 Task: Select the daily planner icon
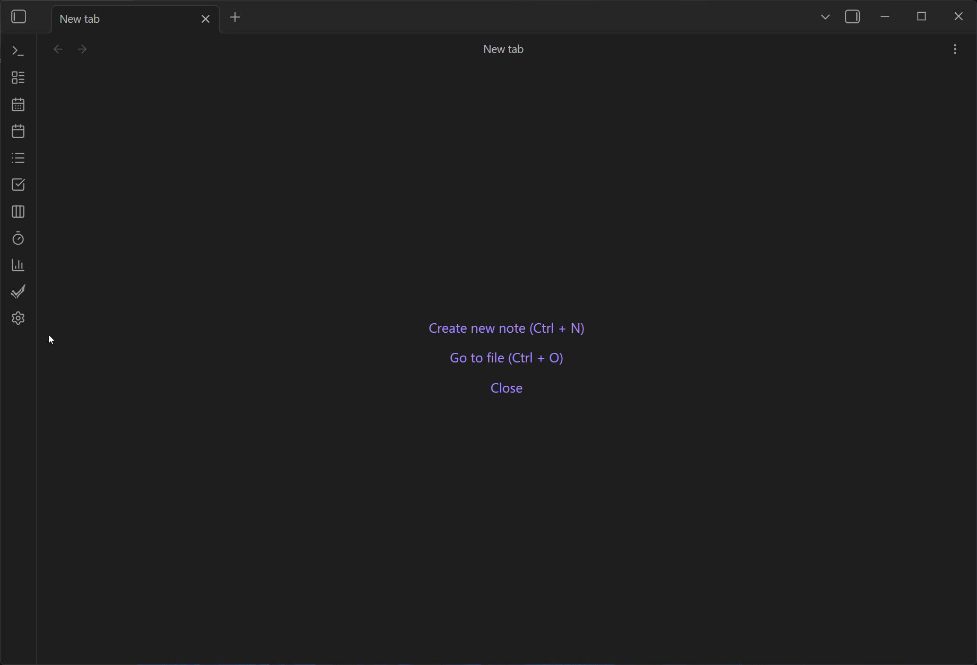[18, 131]
